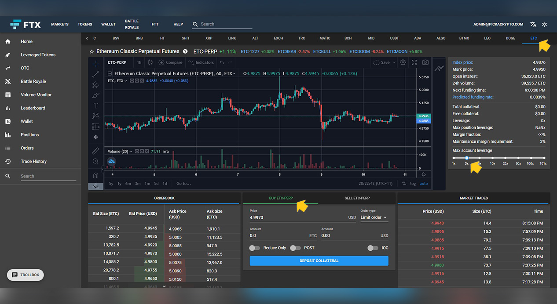Open the TROLLBOX chat button
This screenshot has width=557, height=304.
coord(26,275)
